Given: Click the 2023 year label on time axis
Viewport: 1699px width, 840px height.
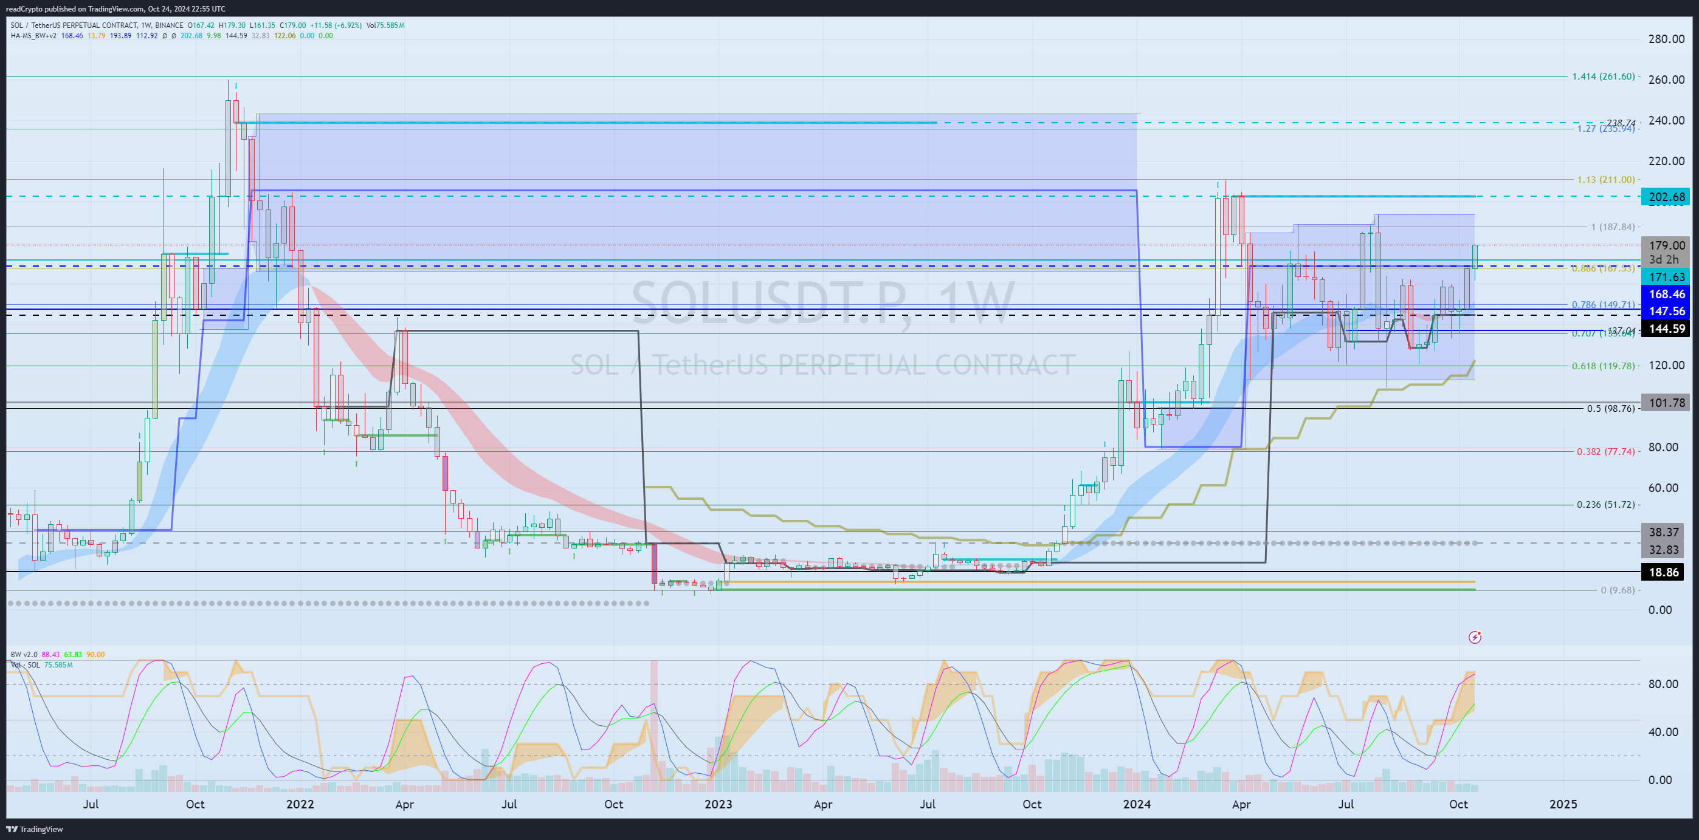Looking at the screenshot, I should pyautogui.click(x=719, y=804).
